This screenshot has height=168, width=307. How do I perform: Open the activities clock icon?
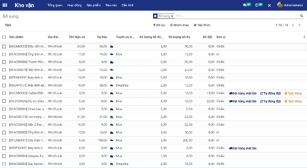tap(257, 5)
